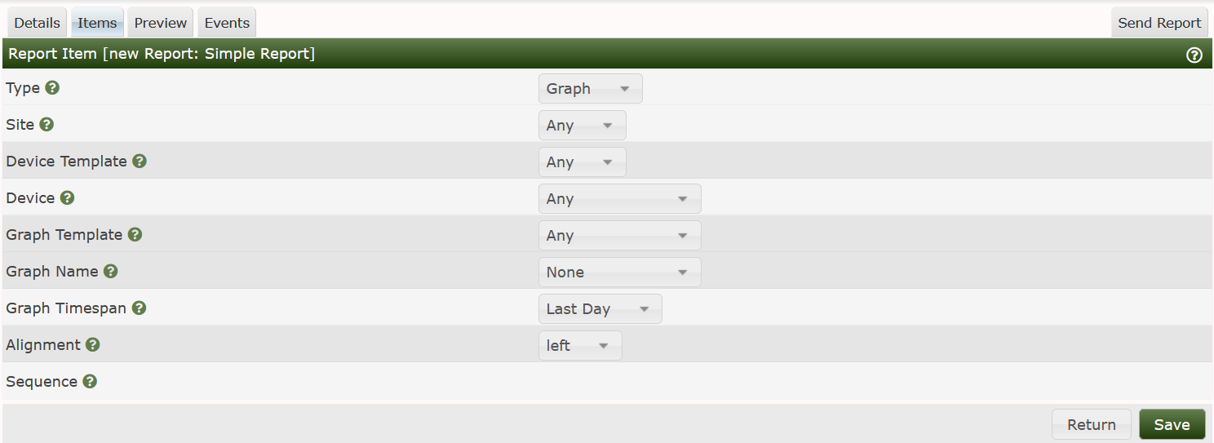Click the Graph Timespan help icon
The height and width of the screenshot is (443, 1214).
pyautogui.click(x=139, y=308)
